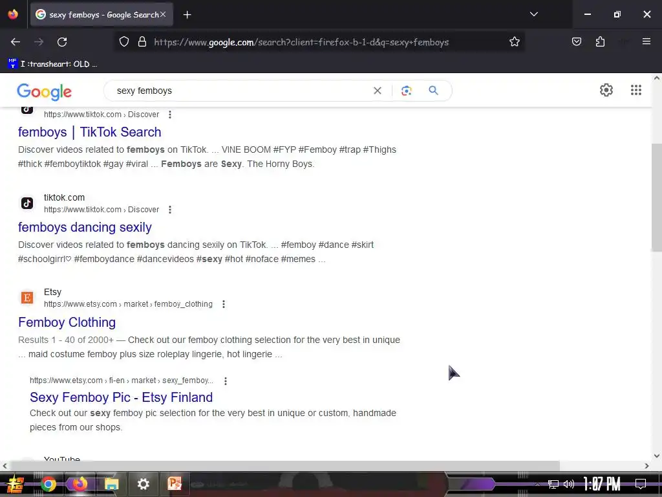Open the Save to Pocket icon

coord(576,42)
